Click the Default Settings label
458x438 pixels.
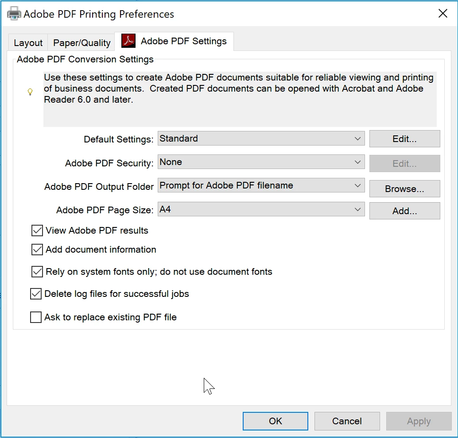tap(119, 139)
